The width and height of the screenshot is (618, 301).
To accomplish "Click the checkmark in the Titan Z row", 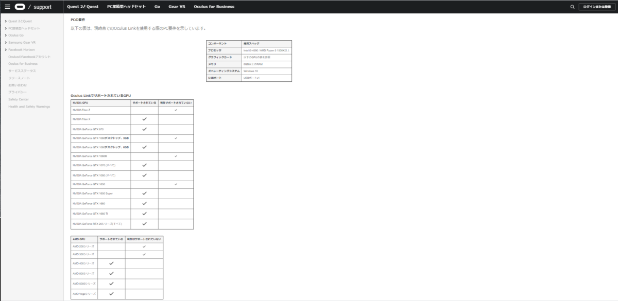I will (176, 110).
